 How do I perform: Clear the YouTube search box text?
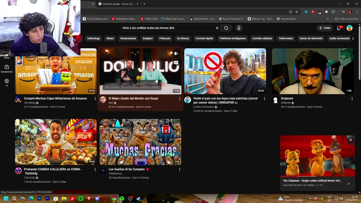tap(217, 28)
